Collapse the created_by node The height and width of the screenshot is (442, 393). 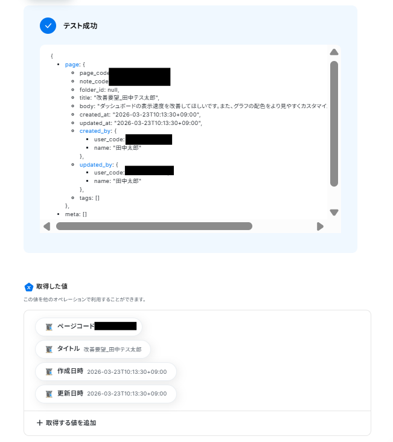95,131
